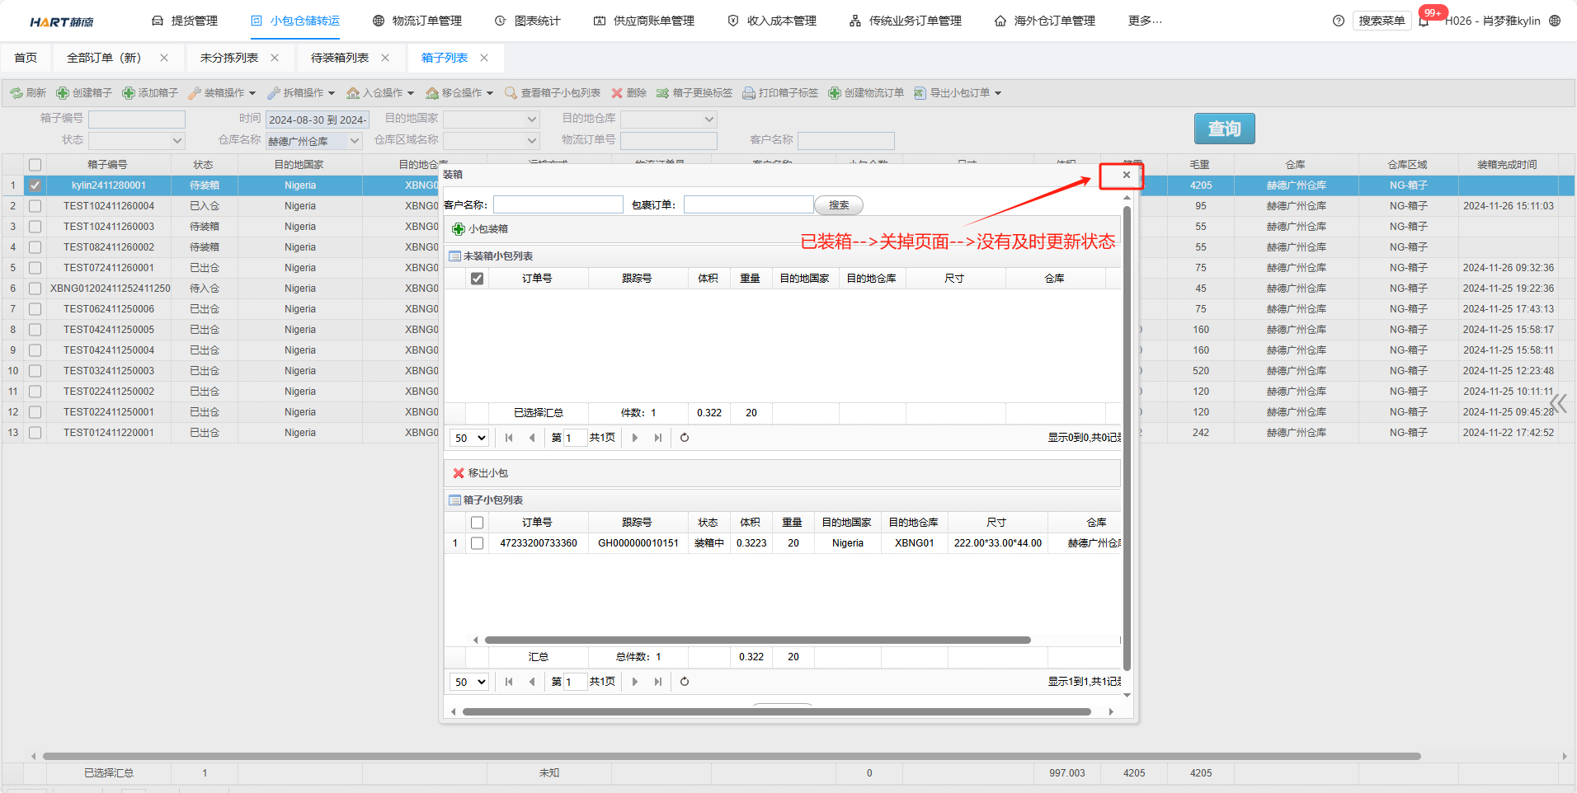Screen dimensions: 1577x793
Task: Open the 物流订单管理 menu
Action: click(x=417, y=21)
